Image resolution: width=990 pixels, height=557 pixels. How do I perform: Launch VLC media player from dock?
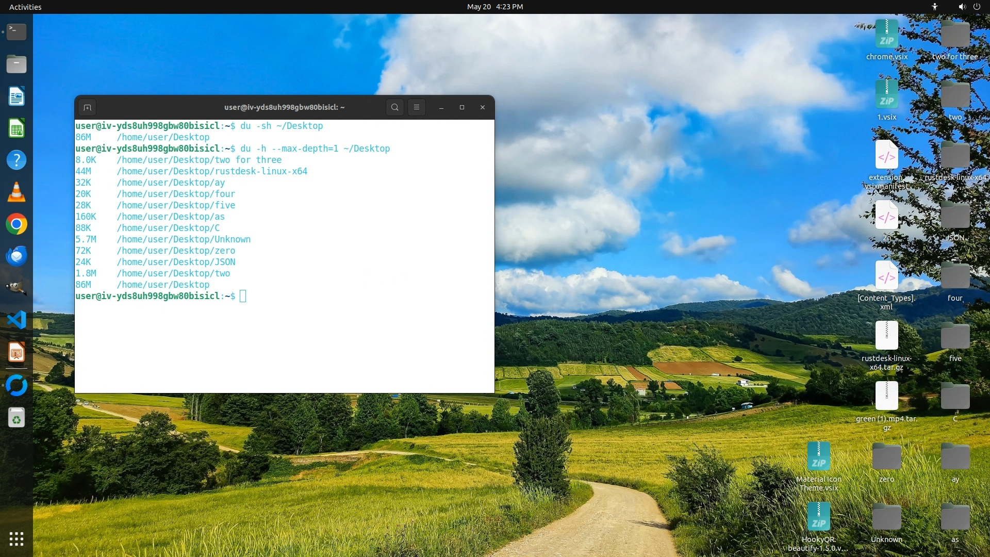tap(16, 192)
